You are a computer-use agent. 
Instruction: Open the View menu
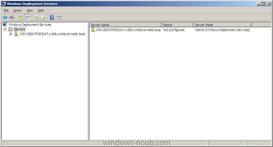(x=30, y=10)
